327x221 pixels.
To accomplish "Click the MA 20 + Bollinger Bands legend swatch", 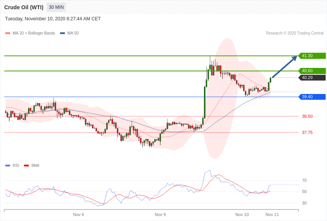I will tap(8, 33).
